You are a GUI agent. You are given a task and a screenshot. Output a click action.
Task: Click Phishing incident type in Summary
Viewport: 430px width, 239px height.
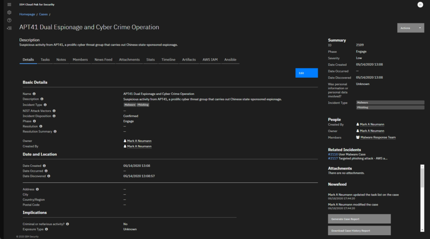[x=390, y=108]
